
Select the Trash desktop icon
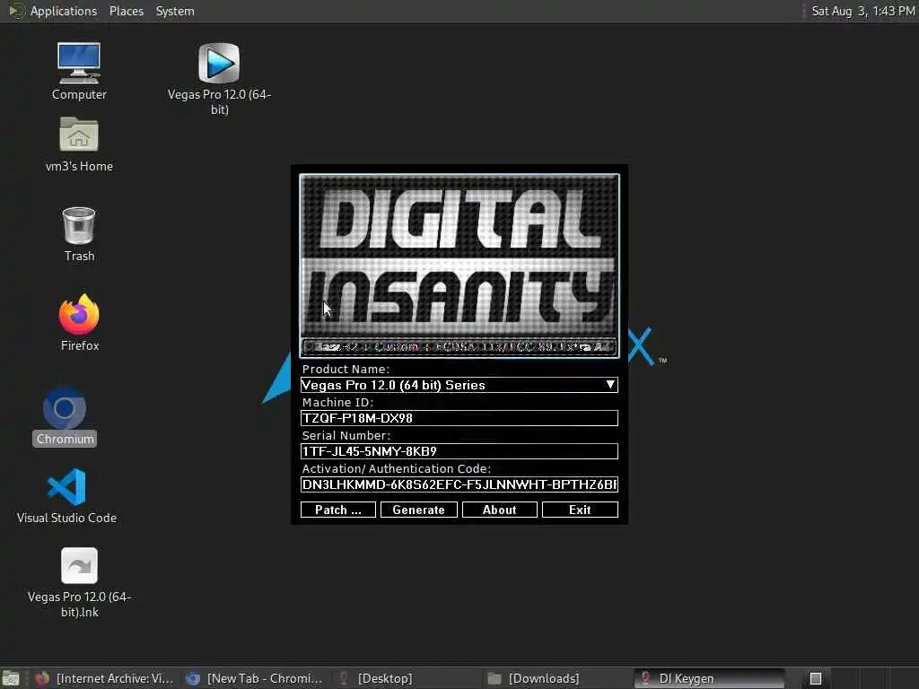[79, 234]
